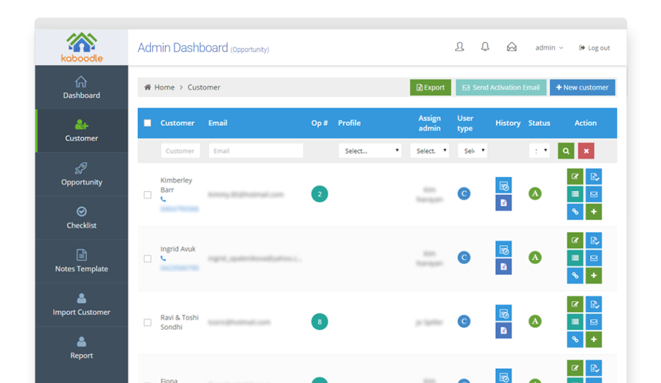Click the New customer button
661x383 pixels.
tap(582, 88)
